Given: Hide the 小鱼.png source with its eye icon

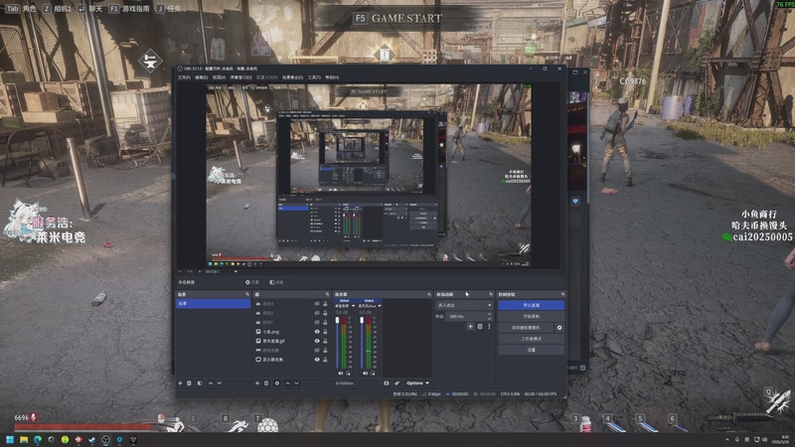Looking at the screenshot, I should click(317, 332).
